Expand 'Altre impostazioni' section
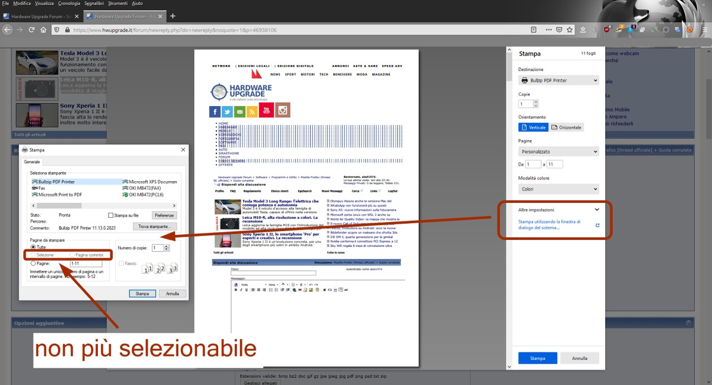The height and width of the screenshot is (385, 712). [558, 209]
